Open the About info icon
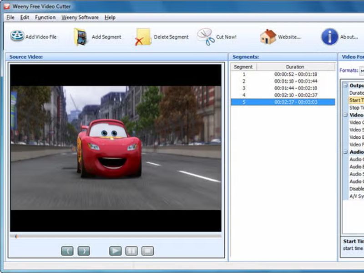 pyautogui.click(x=329, y=37)
